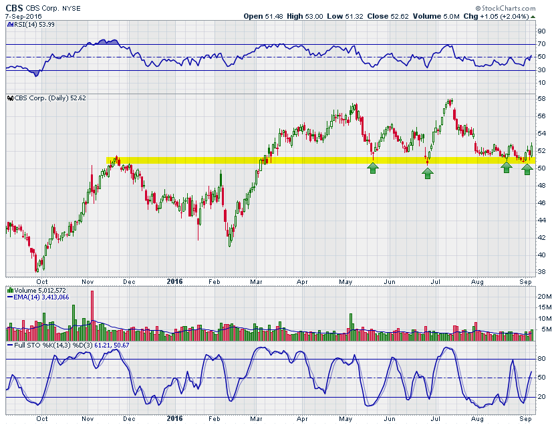Click the Chg +1.05 (+2.04%) value

click(496, 16)
